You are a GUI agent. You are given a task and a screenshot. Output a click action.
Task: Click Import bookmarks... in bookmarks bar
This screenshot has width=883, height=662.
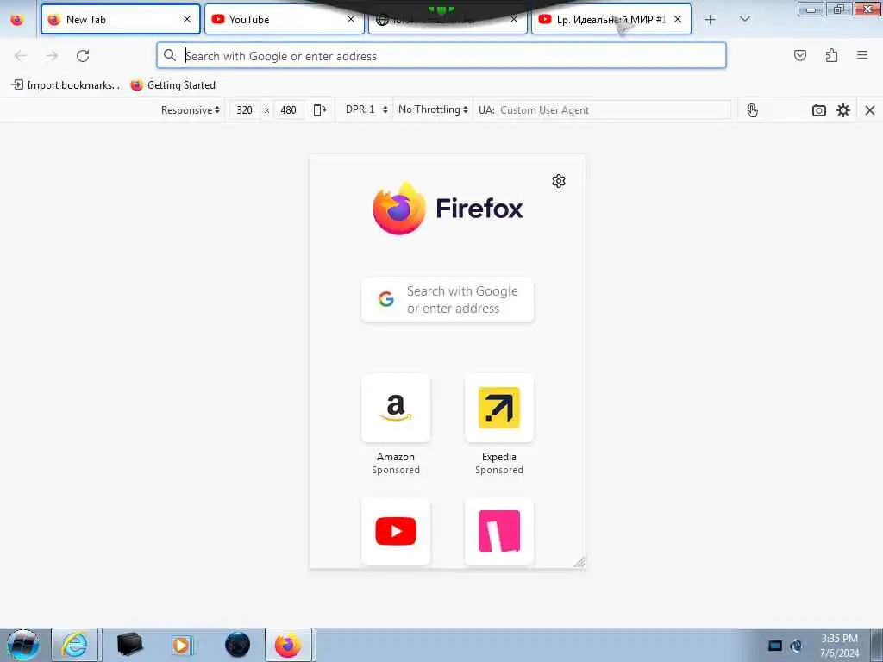pyautogui.click(x=66, y=85)
